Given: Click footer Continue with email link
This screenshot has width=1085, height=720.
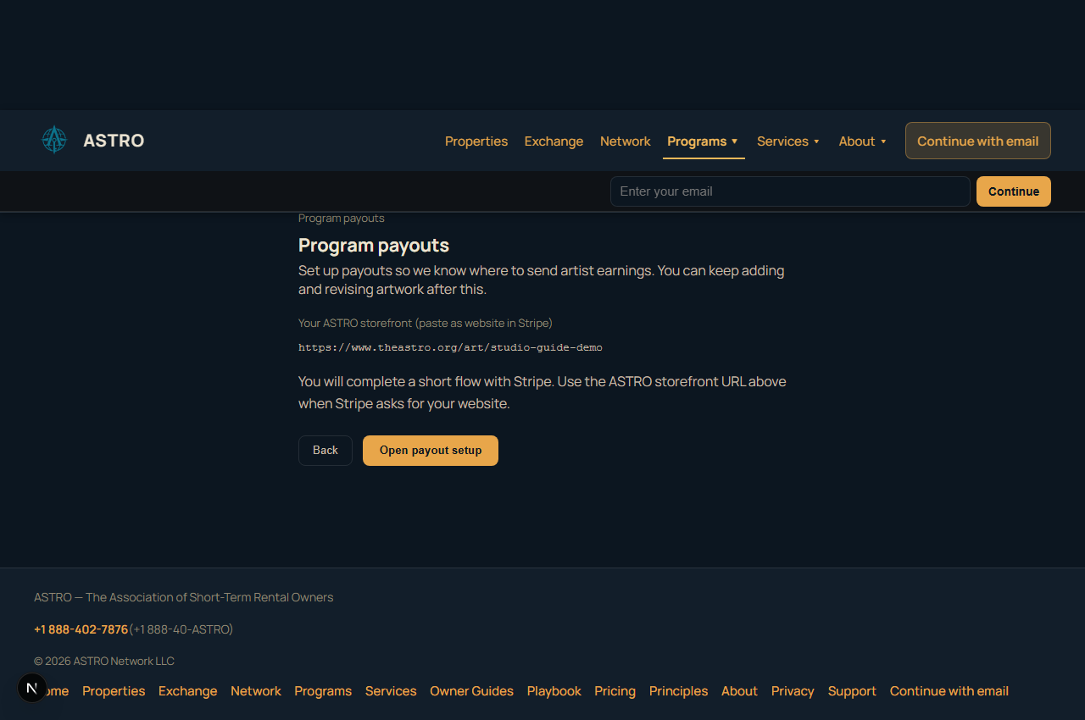Looking at the screenshot, I should tap(949, 691).
